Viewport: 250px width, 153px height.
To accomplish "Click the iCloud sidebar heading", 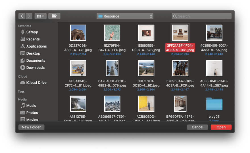I will (22, 76).
